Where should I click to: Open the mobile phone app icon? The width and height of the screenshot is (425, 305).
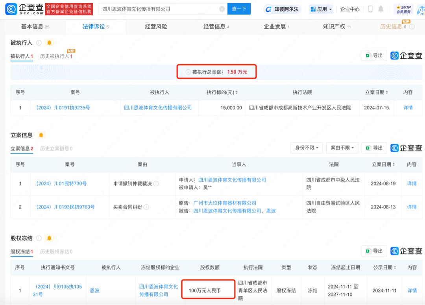(370, 9)
